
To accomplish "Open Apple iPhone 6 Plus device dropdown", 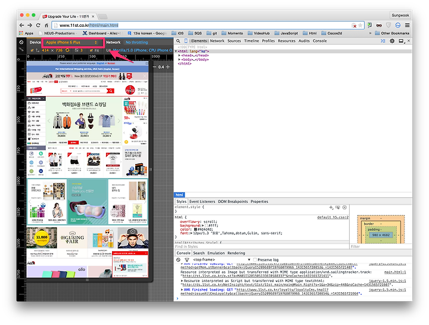I will pyautogui.click(x=72, y=42).
